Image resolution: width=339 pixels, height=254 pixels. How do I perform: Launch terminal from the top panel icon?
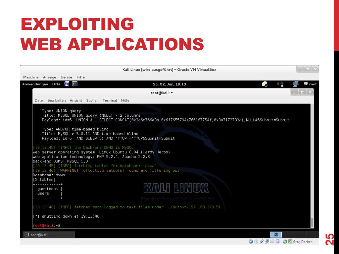click(74, 84)
